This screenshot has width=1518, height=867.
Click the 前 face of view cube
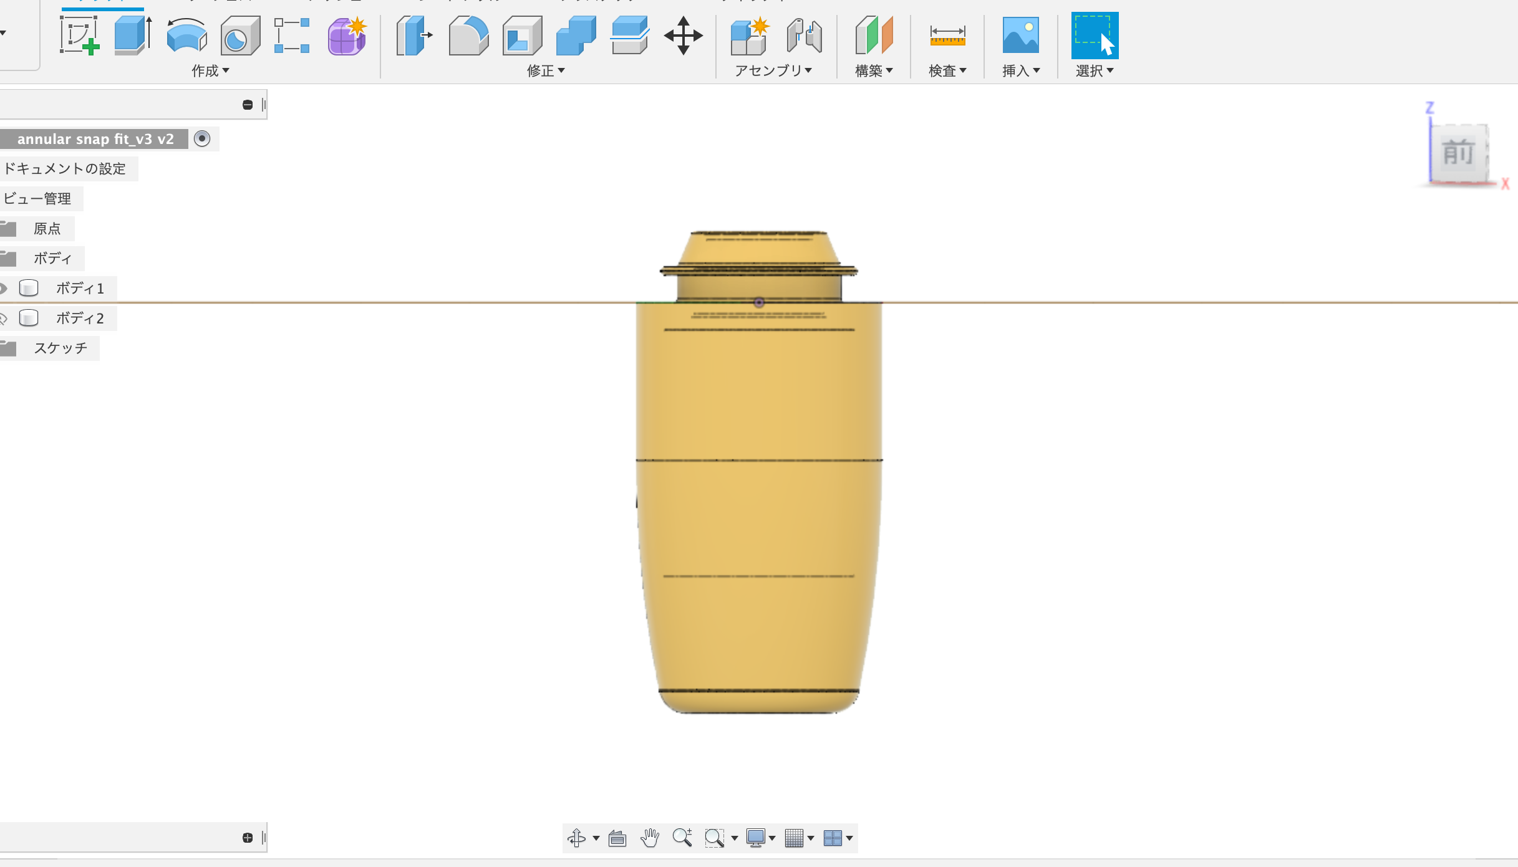pyautogui.click(x=1458, y=153)
